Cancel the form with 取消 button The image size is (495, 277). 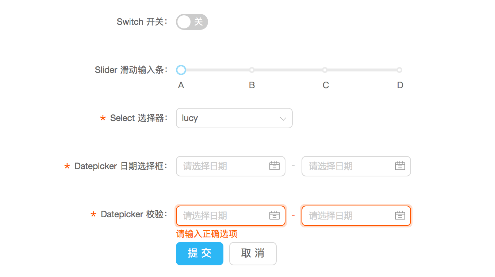pos(253,254)
